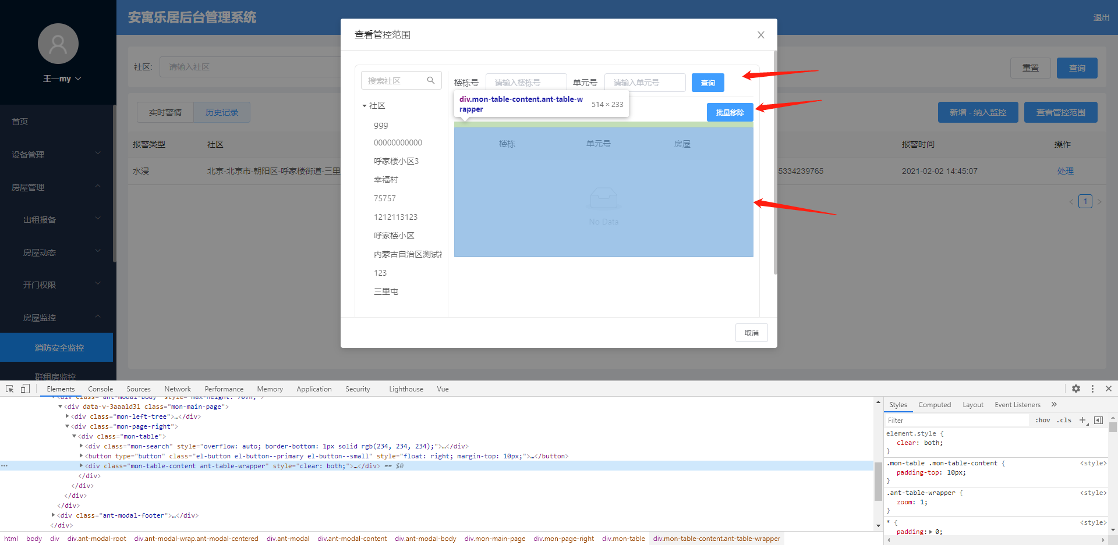Select 内蒙古自治区测试 community in tree
This screenshot has height=545, width=1118.
[x=408, y=254]
